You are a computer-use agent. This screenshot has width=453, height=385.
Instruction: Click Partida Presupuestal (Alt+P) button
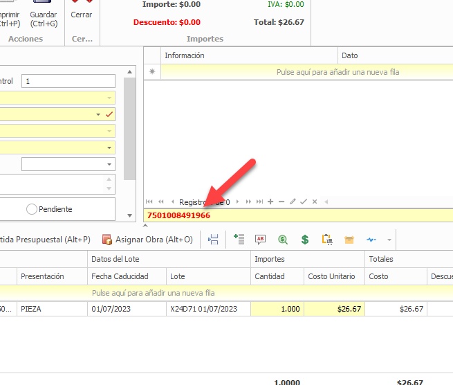click(45, 240)
